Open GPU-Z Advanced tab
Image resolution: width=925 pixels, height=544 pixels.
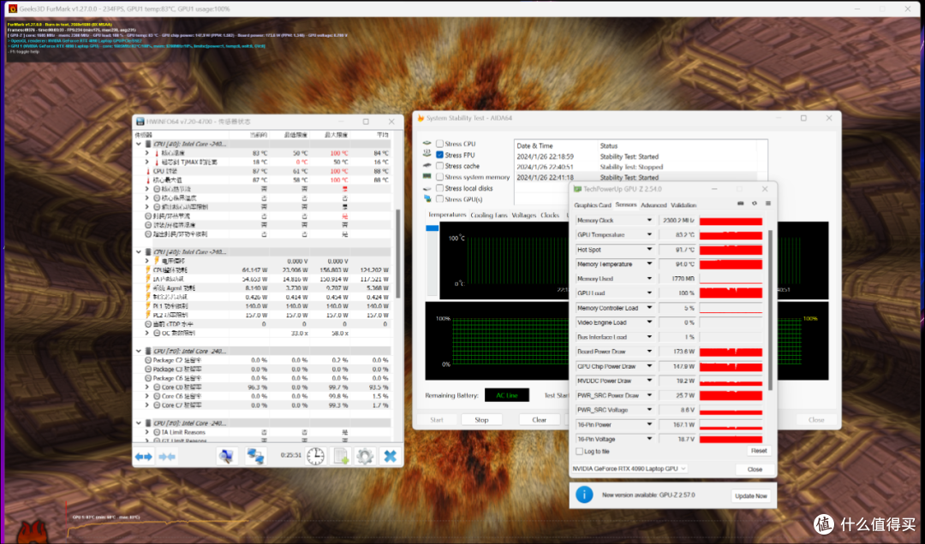point(653,205)
